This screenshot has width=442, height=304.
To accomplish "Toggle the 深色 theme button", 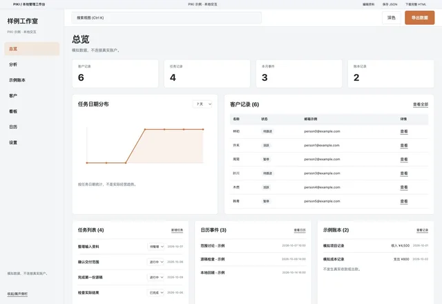I will [x=392, y=18].
